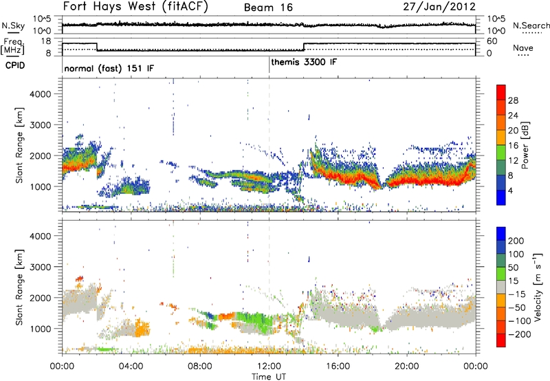Viewport: 550px width, 381px height.
Task: Click the '-200' velocity colorbar tick
Action: [520, 334]
